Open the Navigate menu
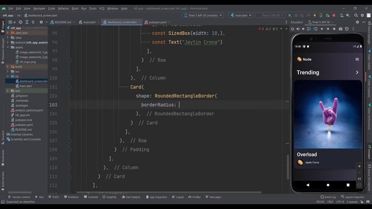 click(x=39, y=9)
